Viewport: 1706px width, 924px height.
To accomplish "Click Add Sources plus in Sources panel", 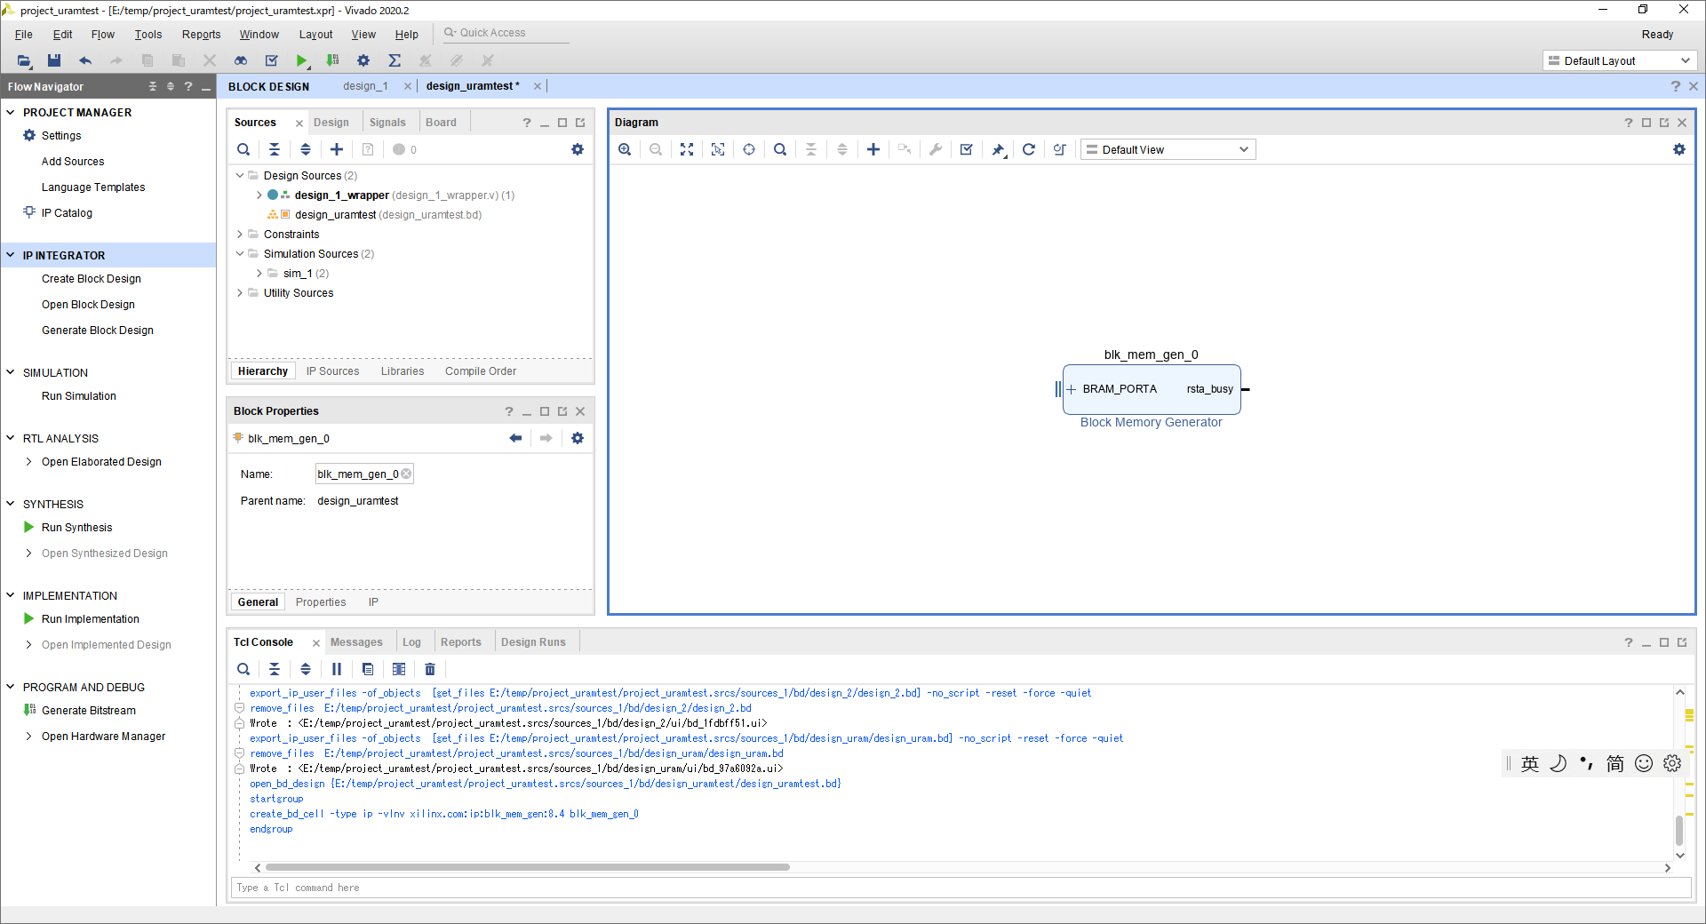I will coord(337,149).
